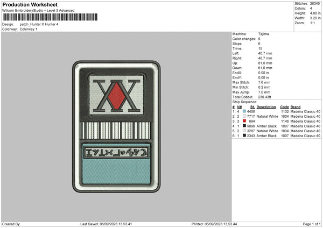Click Madeira Classic 40 in stop 6 row

[x=305, y=136]
